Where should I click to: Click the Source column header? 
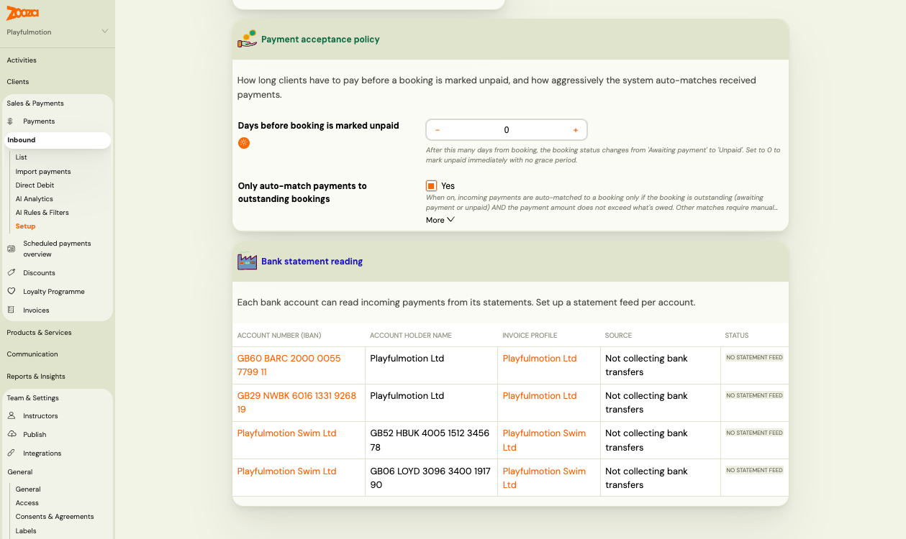click(618, 336)
